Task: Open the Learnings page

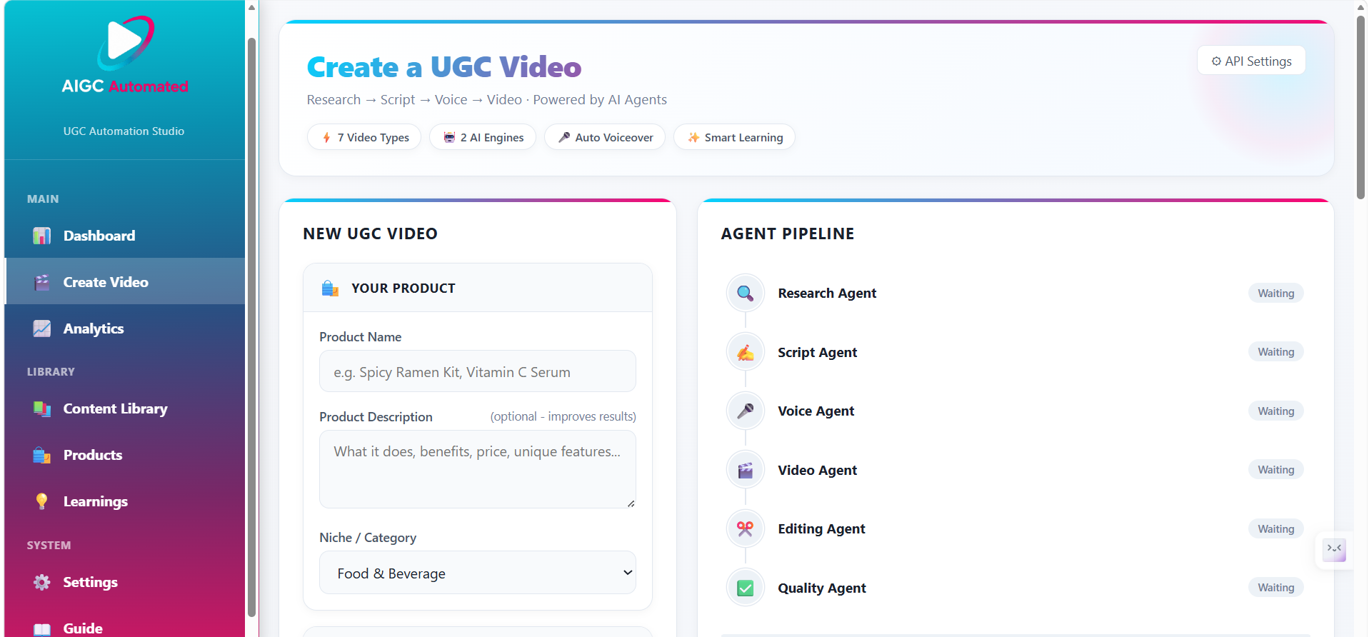Action: click(x=125, y=501)
